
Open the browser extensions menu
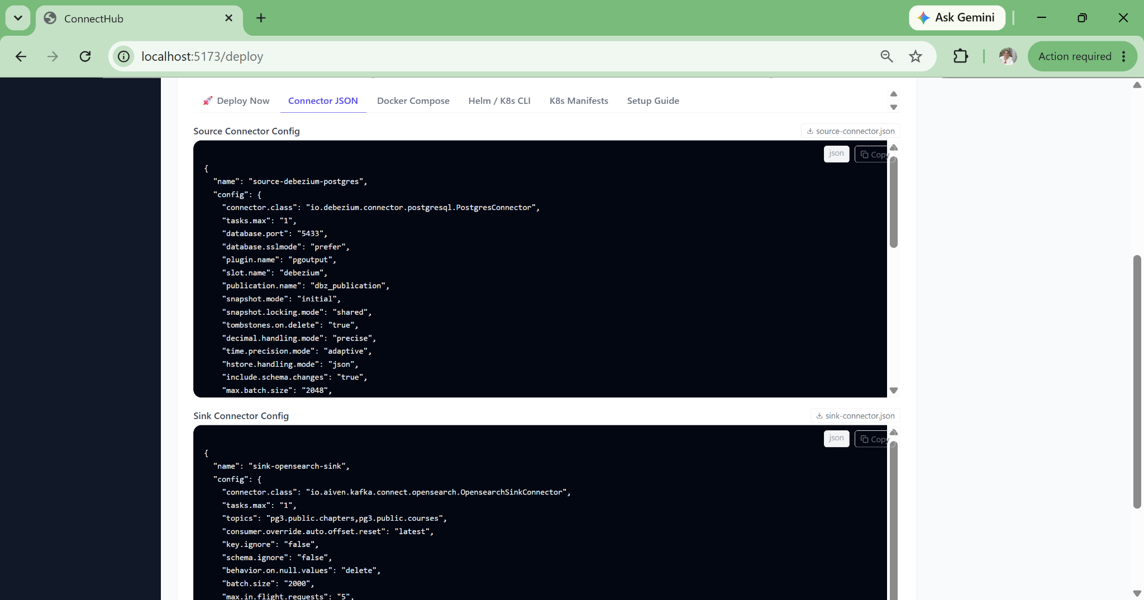pyautogui.click(x=961, y=56)
